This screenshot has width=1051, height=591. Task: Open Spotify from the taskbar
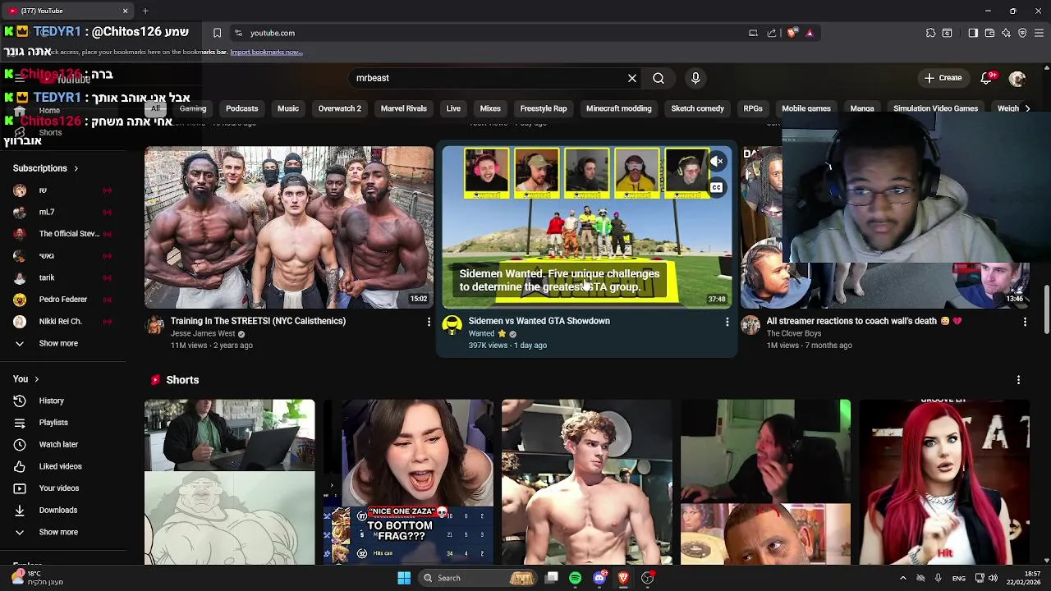coord(575,578)
